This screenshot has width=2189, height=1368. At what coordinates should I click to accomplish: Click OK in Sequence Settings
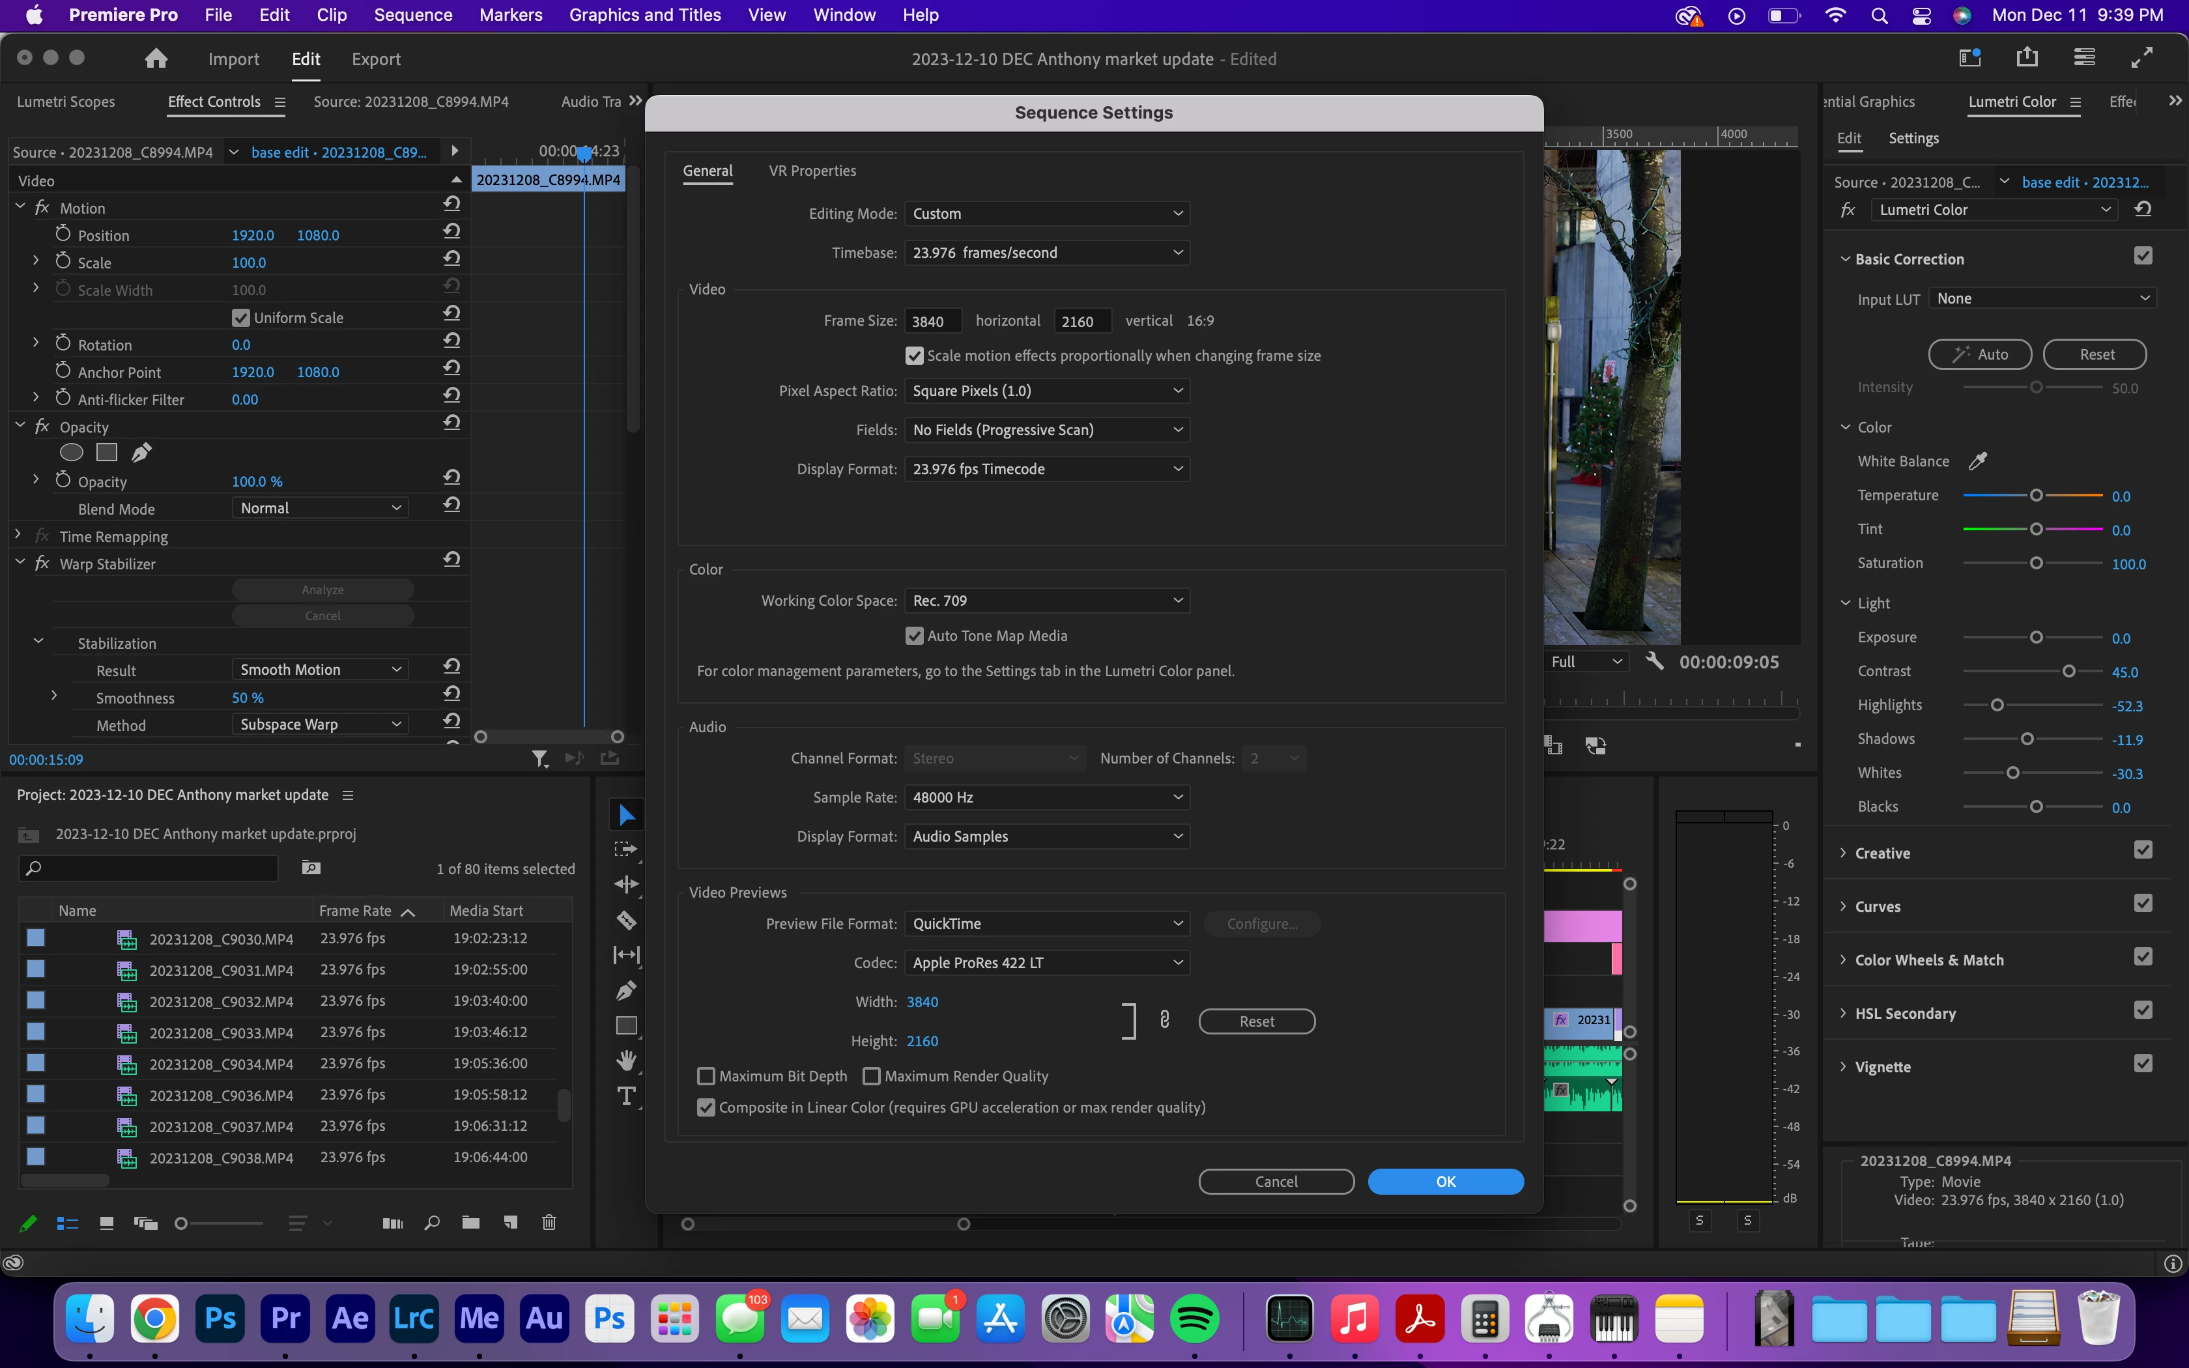coord(1444,1182)
